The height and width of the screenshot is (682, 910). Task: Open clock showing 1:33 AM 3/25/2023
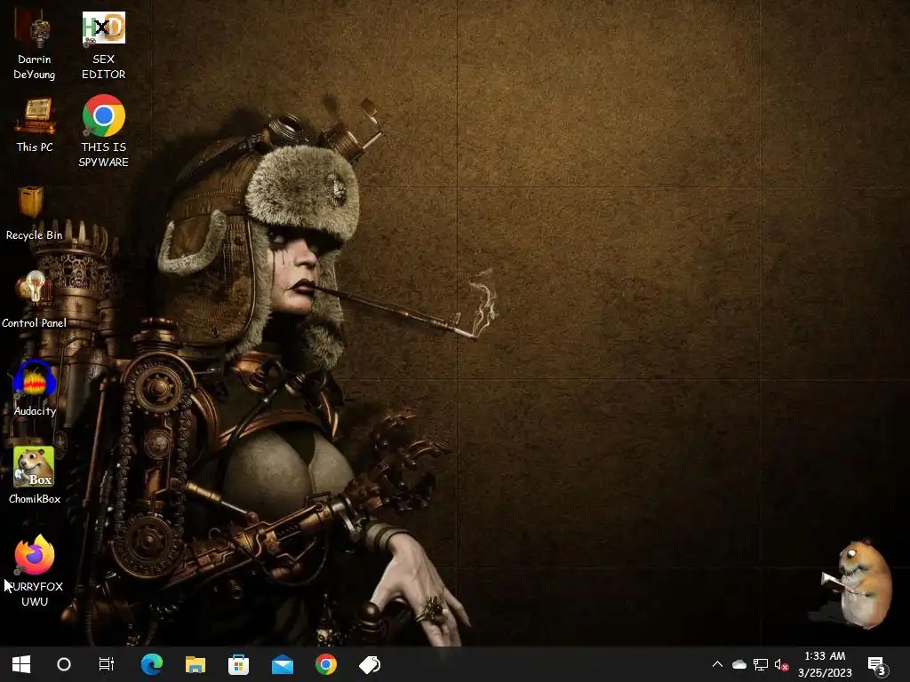point(825,664)
